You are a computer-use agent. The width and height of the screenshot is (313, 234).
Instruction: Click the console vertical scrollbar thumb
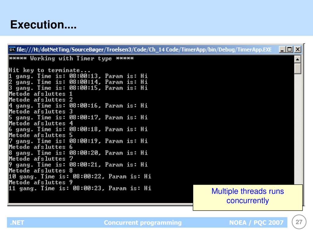(x=297, y=69)
